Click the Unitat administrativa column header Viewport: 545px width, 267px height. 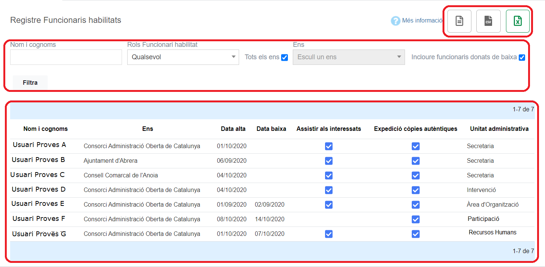point(499,129)
